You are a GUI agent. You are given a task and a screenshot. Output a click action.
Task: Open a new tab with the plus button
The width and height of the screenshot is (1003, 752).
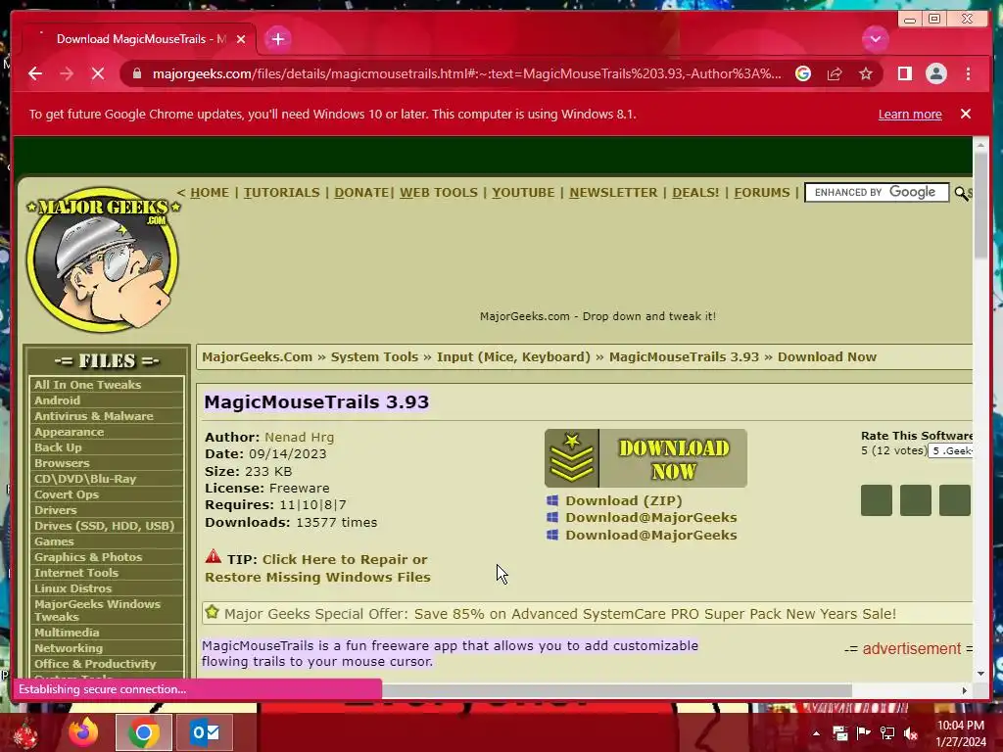point(277,39)
